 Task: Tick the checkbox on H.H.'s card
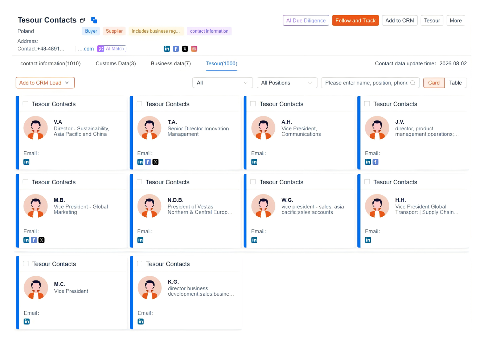click(367, 182)
